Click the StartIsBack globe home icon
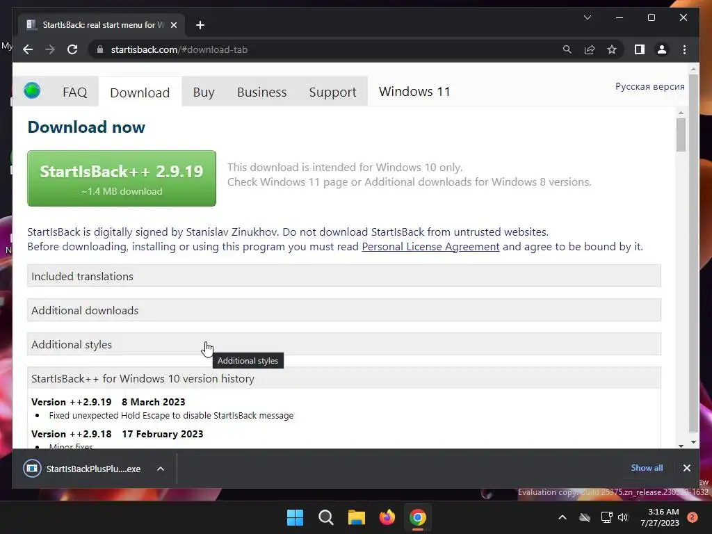The height and width of the screenshot is (534, 712). (x=32, y=90)
